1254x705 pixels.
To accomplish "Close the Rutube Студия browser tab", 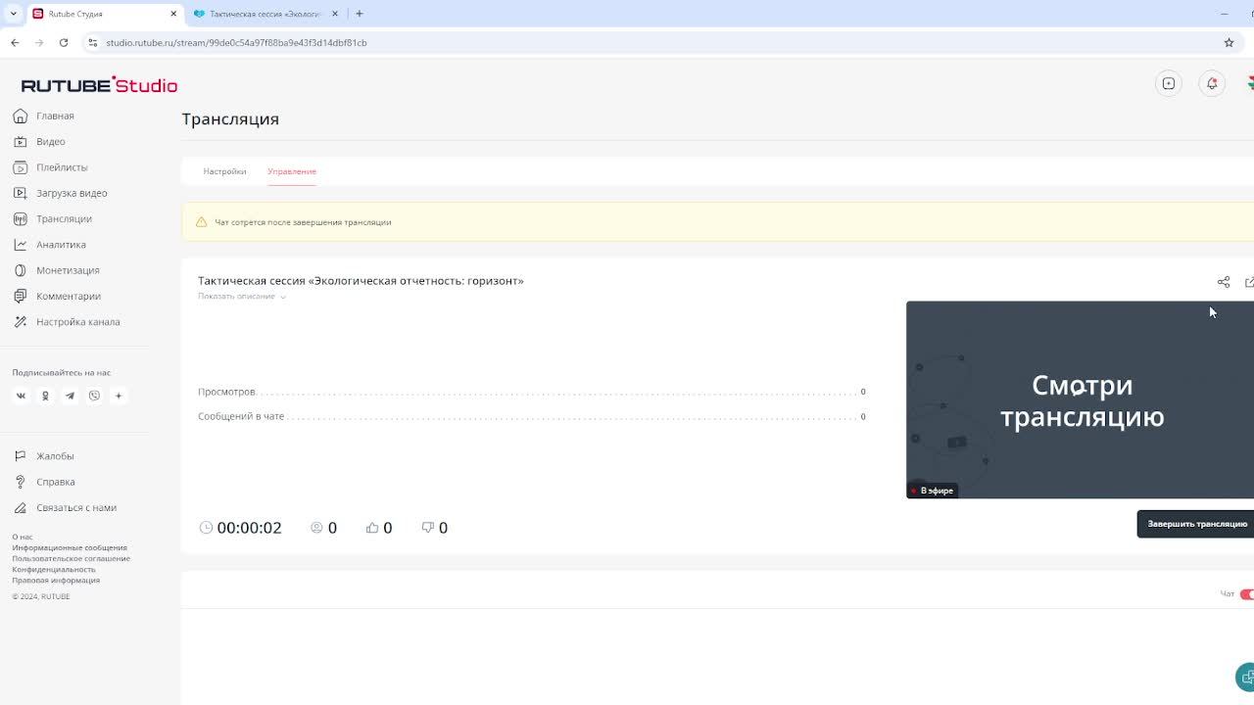I will (x=174, y=14).
